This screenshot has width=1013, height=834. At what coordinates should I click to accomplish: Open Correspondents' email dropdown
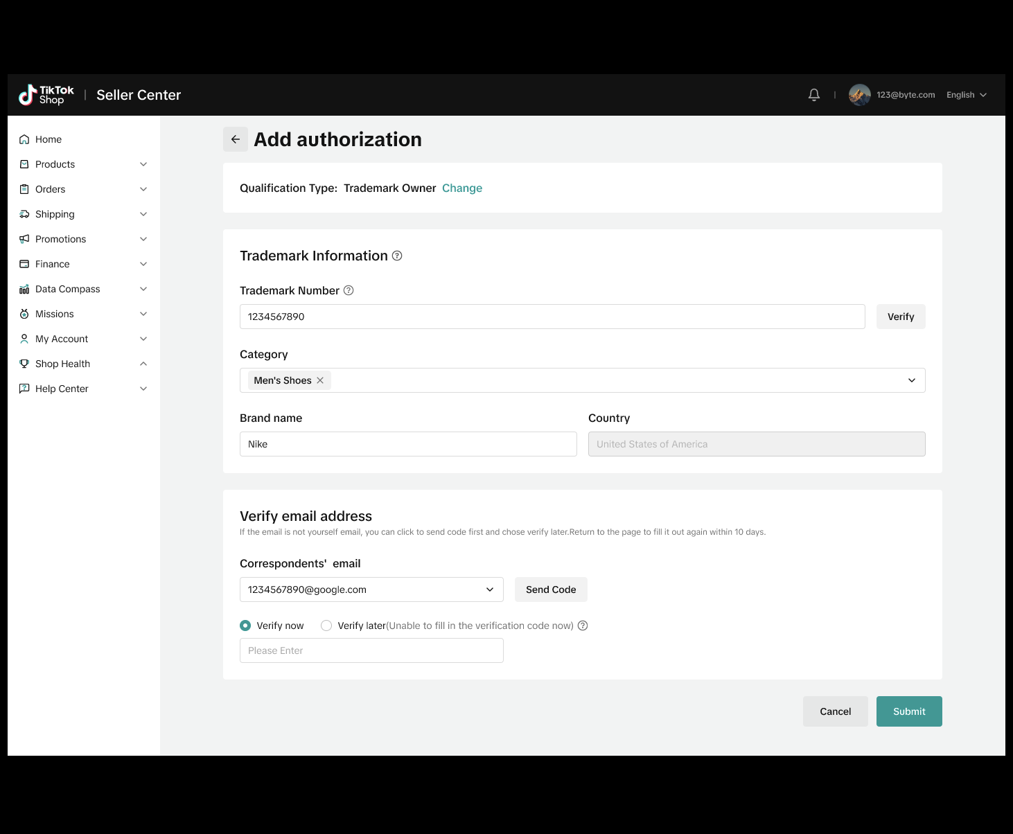(x=489, y=589)
